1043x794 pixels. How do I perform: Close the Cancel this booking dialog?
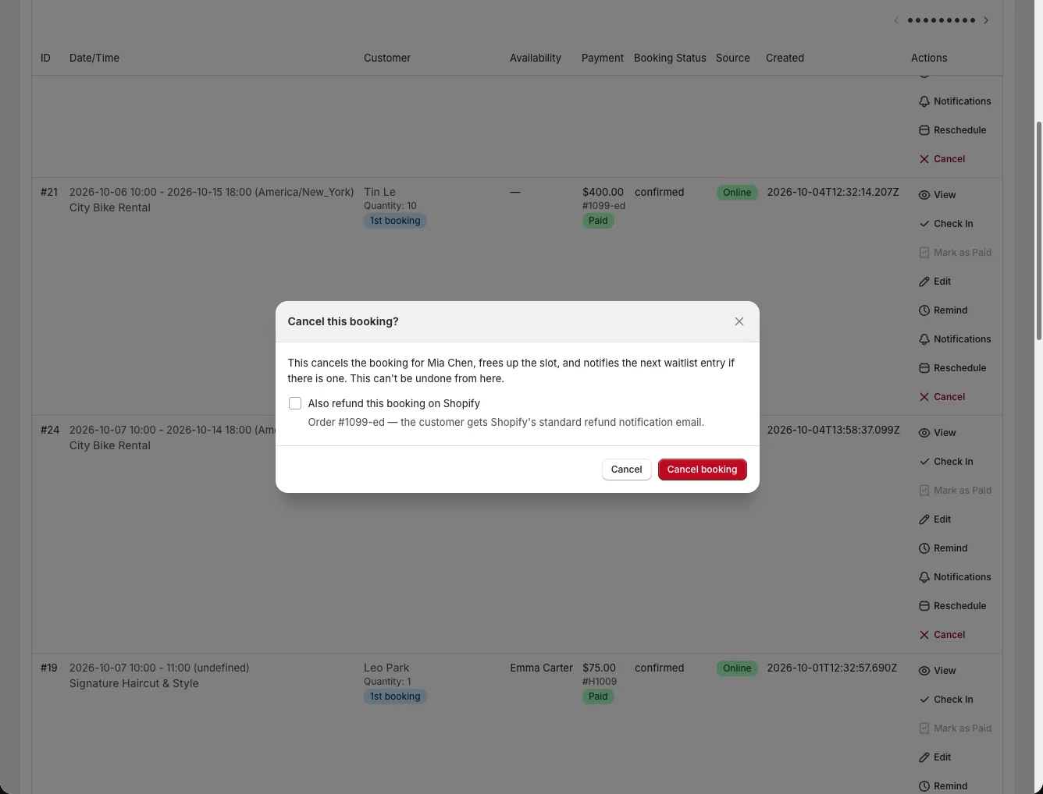pyautogui.click(x=739, y=321)
